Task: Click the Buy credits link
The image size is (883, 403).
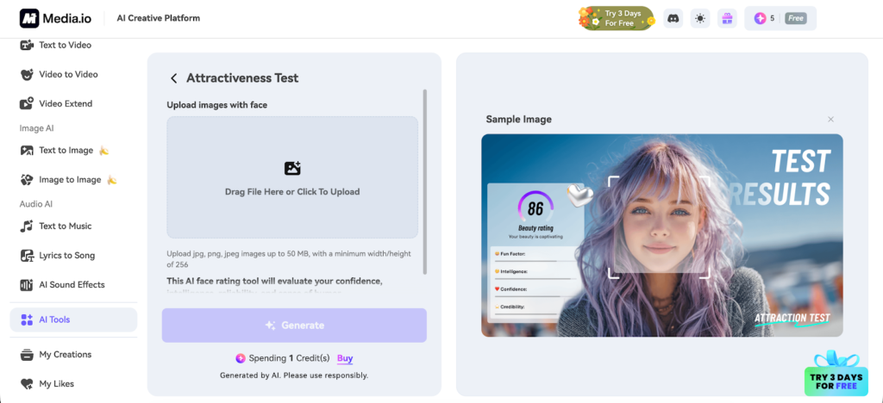Action: (344, 358)
